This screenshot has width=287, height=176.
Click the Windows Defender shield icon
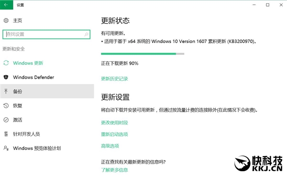[6, 77]
